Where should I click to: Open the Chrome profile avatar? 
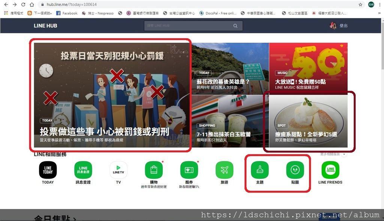click(x=371, y=4)
